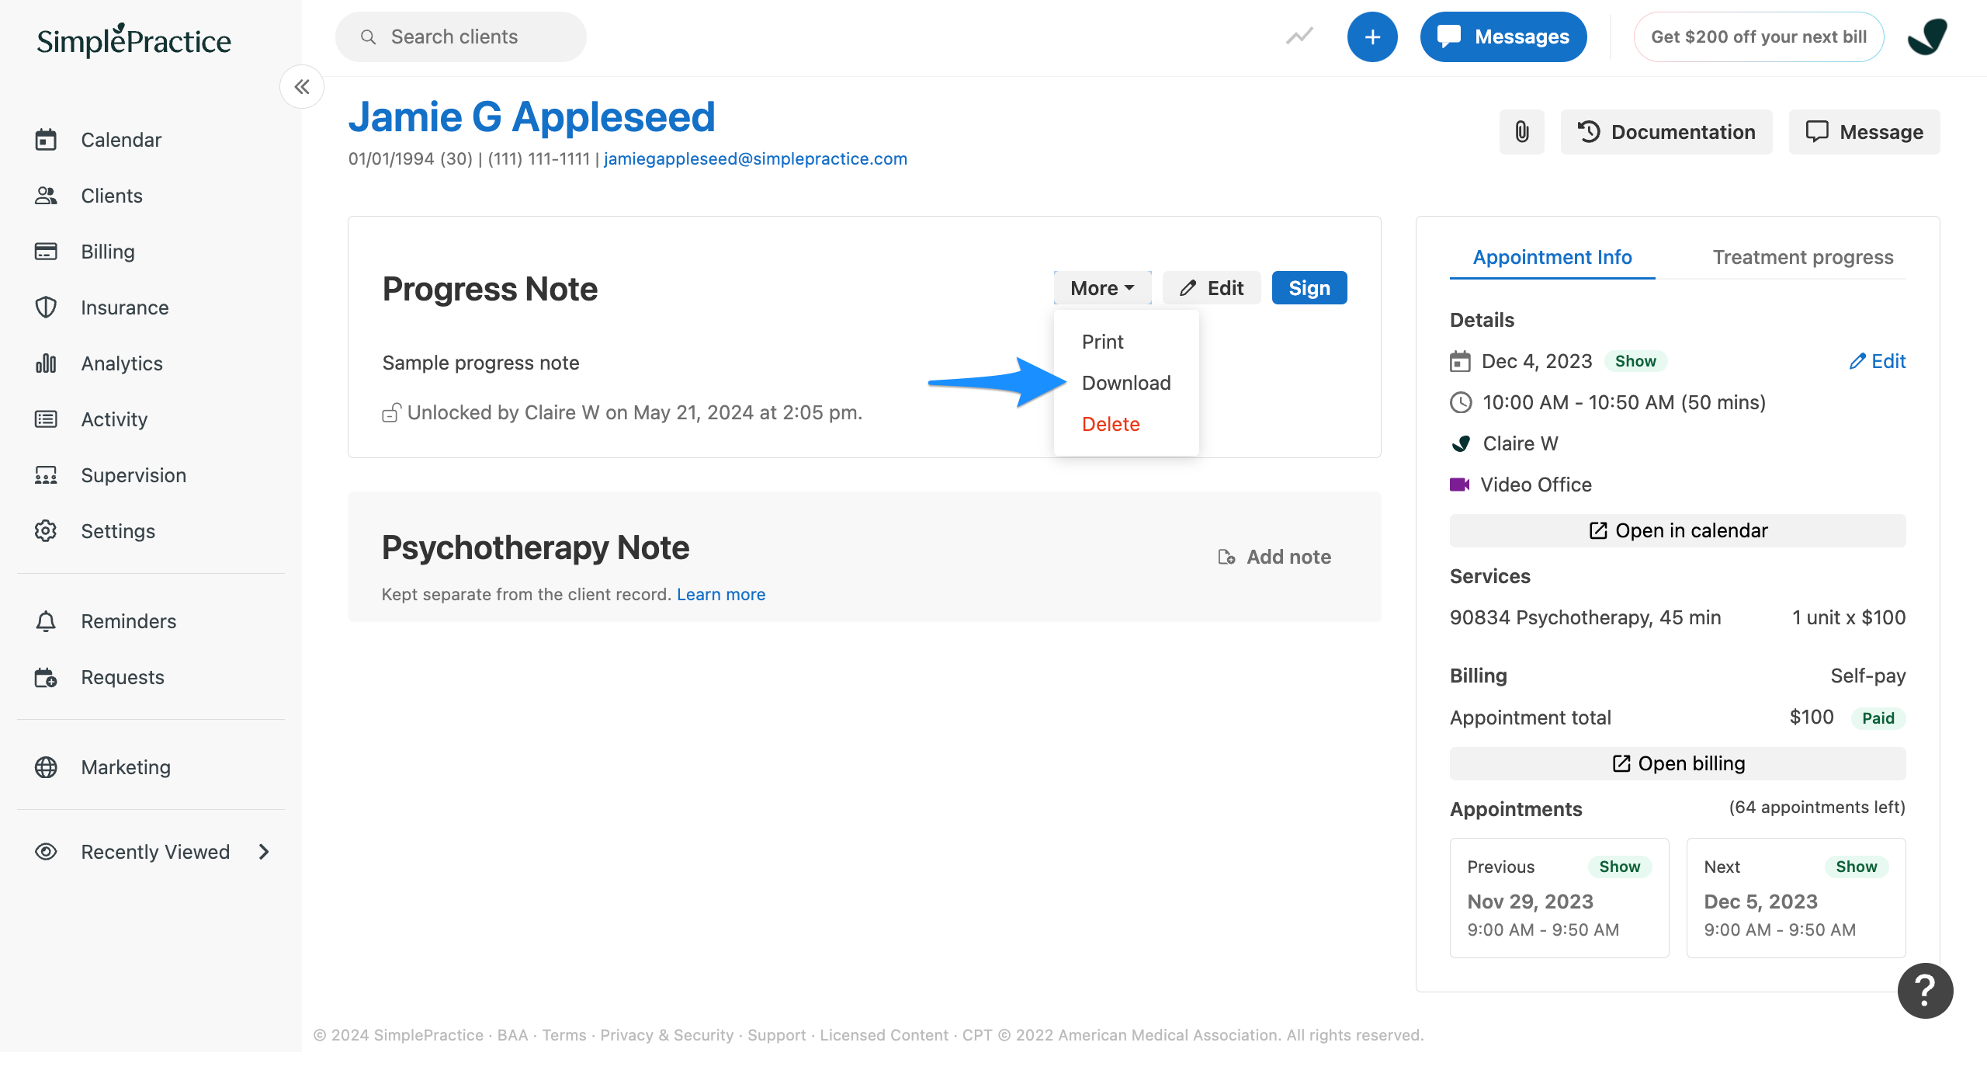Open the help question mark bubble

click(x=1925, y=991)
